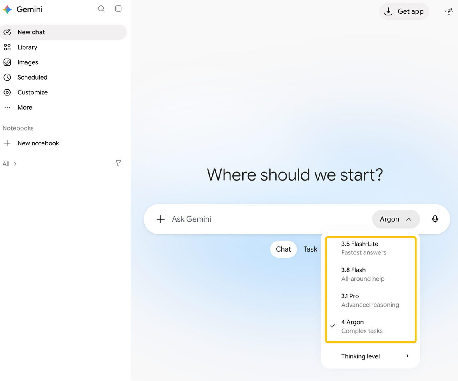Click the "Complex tasks" description text

click(x=362, y=331)
